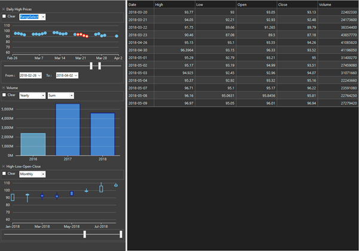Click the High column header
The height and width of the screenshot is (251, 359).
point(173,5)
